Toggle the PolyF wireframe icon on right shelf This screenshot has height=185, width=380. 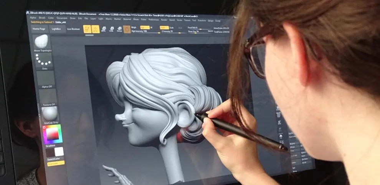[x=278, y=115]
